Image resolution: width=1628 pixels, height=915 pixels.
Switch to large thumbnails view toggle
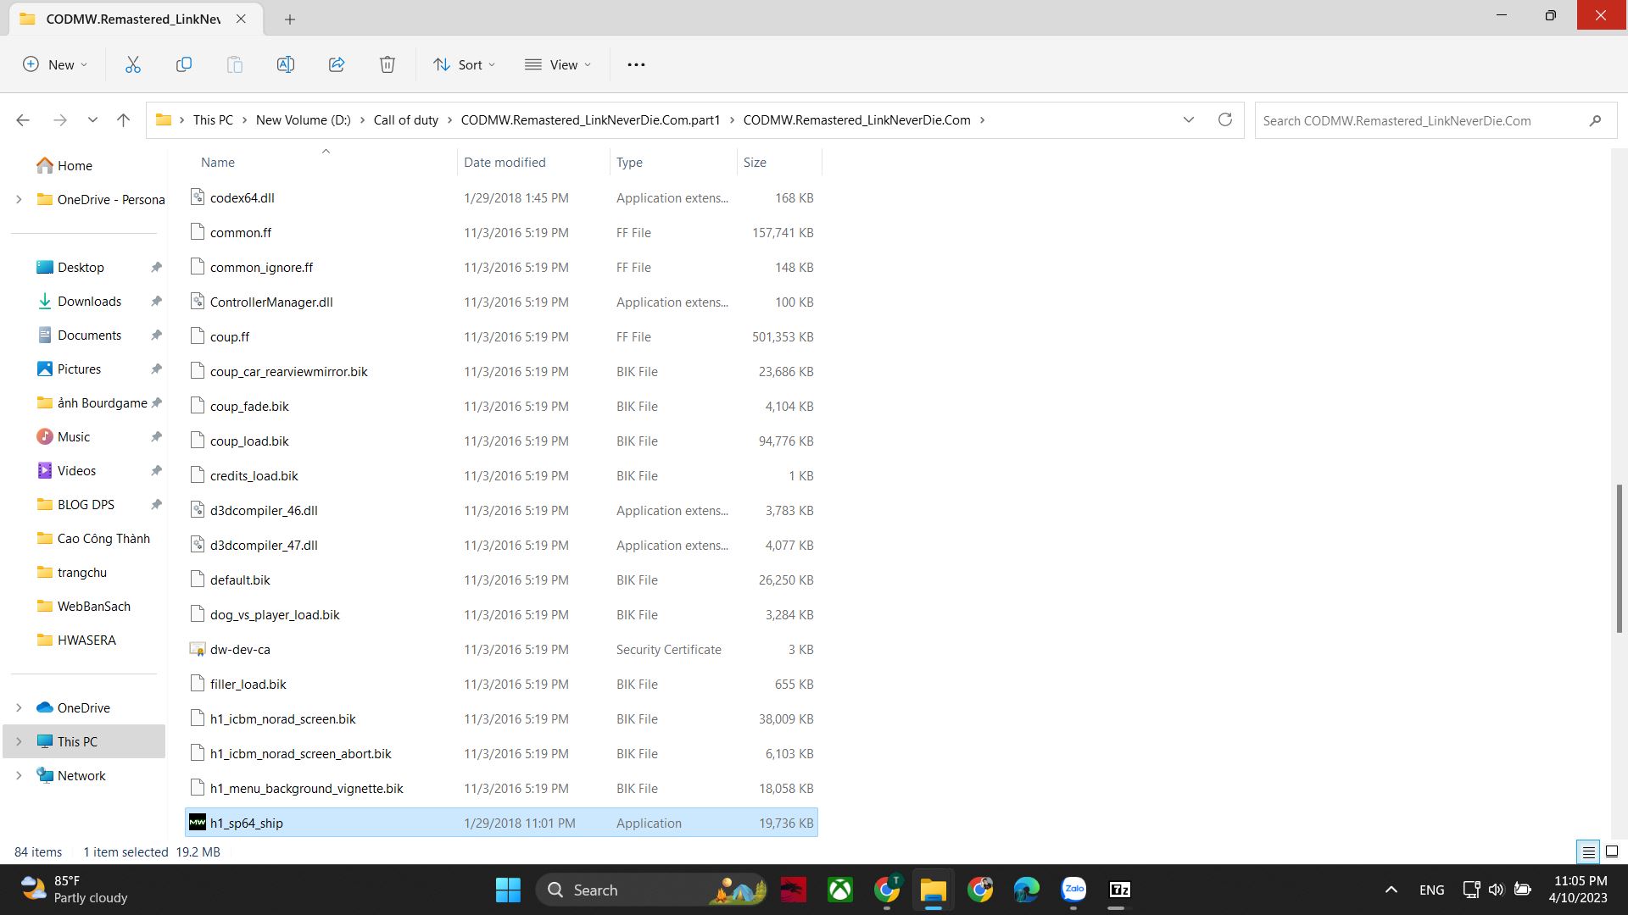(x=1612, y=851)
